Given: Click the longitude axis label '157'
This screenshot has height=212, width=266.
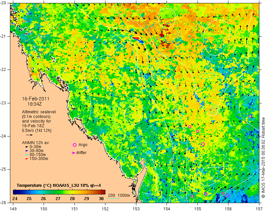Looking at the screenshot, I should pos(259,209).
